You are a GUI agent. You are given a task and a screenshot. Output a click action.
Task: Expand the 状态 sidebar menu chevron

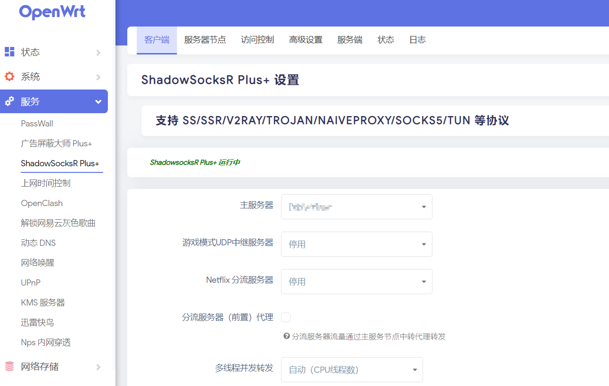click(x=98, y=53)
